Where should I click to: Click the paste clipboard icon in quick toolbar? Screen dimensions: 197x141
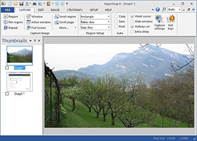click(49, 3)
